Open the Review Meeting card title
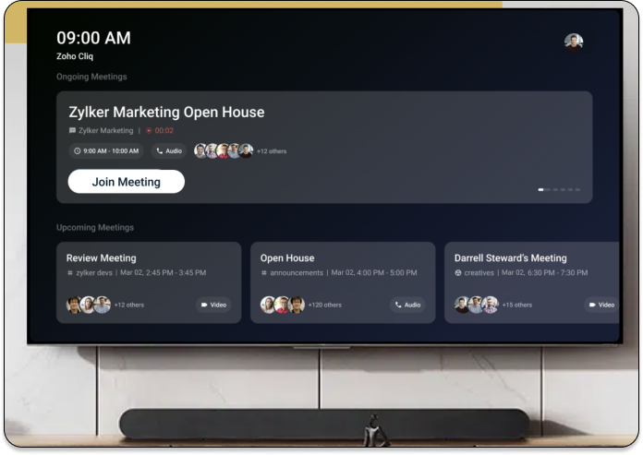This screenshot has height=455, width=643. [101, 258]
